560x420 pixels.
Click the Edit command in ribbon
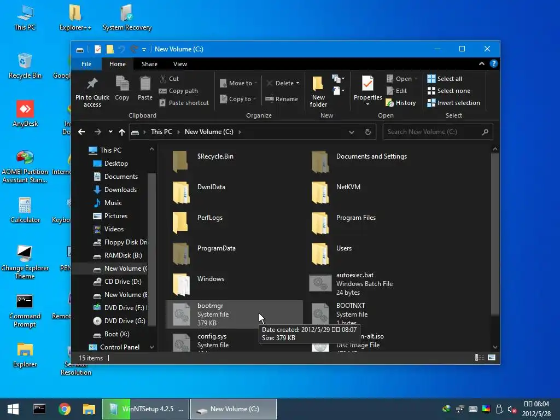click(397, 91)
